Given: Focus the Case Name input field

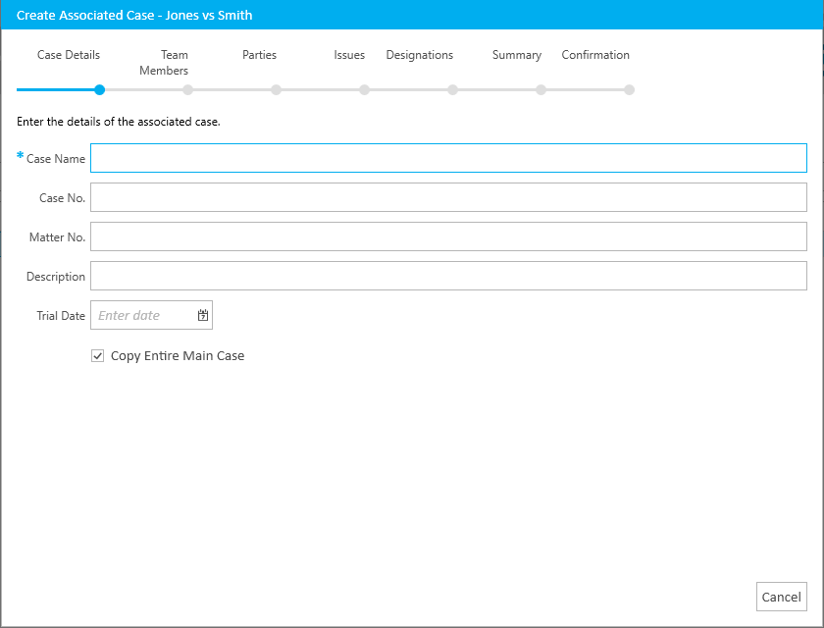Looking at the screenshot, I should [x=448, y=158].
